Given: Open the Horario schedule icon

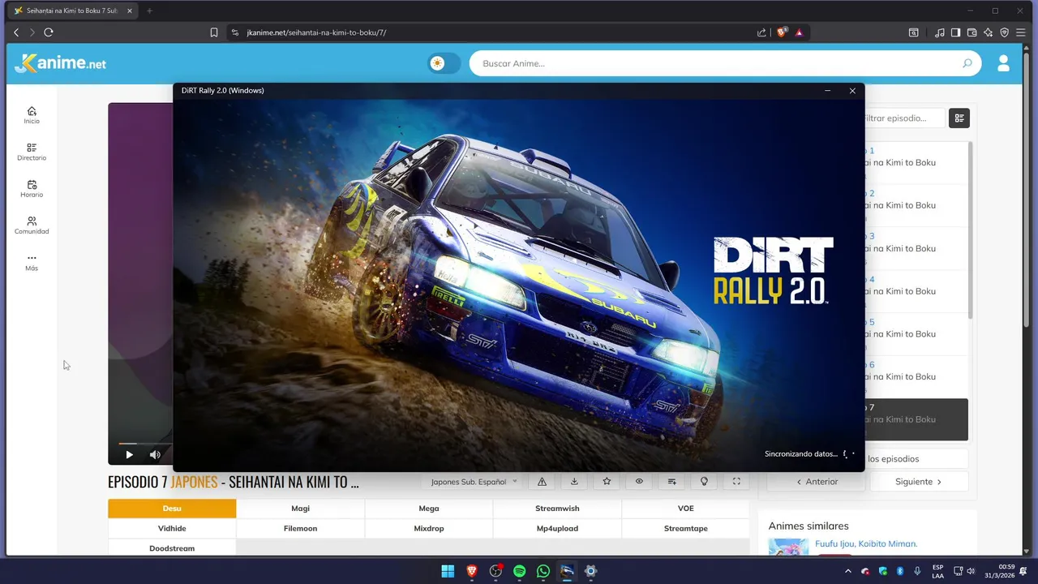Looking at the screenshot, I should click(32, 189).
